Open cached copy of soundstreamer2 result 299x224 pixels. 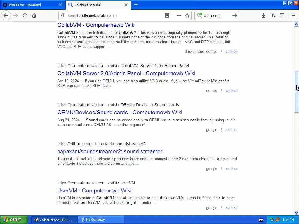coord(232,169)
